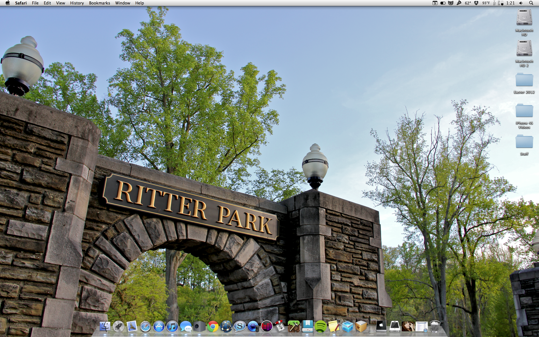Open Skype from the dock
The width and height of the screenshot is (539, 337).
(240, 327)
